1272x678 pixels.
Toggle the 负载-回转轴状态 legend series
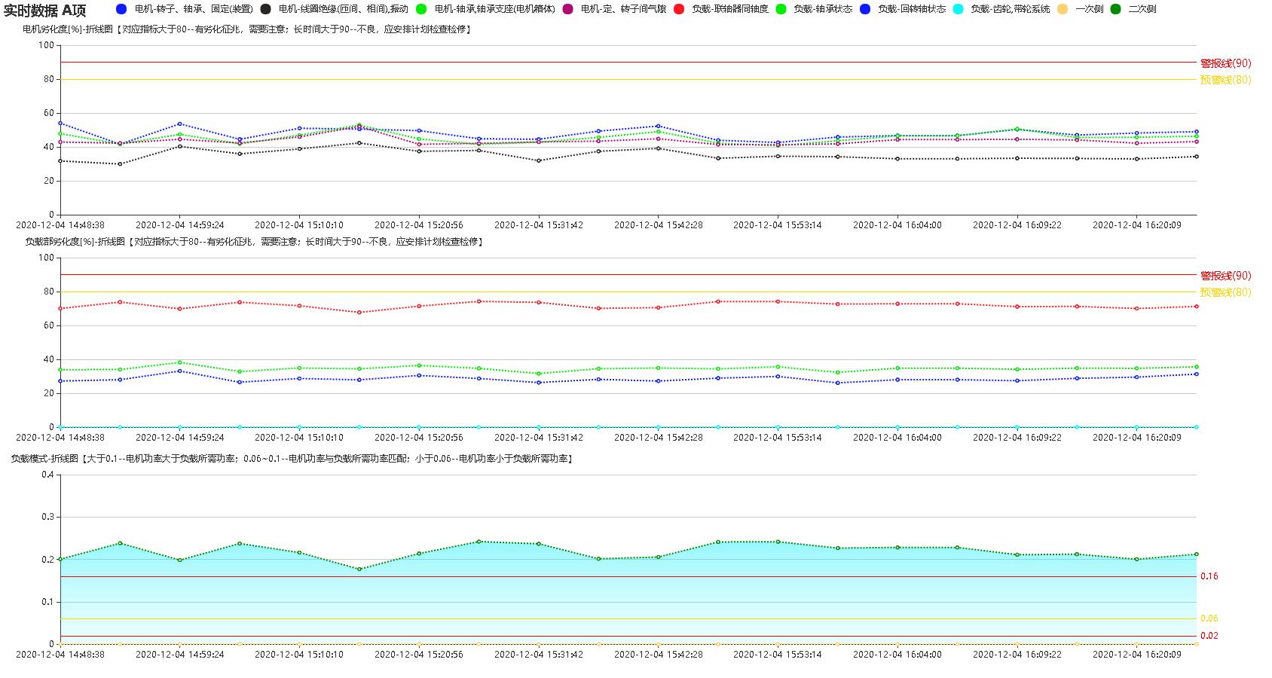[903, 9]
